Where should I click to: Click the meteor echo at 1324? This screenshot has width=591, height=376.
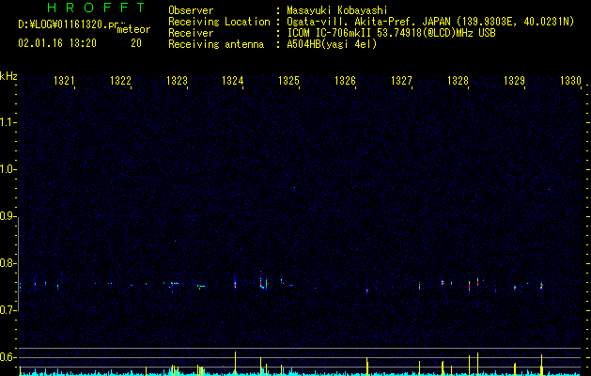coord(235,283)
